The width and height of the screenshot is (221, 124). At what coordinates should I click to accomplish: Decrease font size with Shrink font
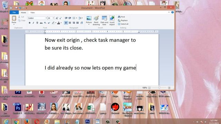coord(60,18)
